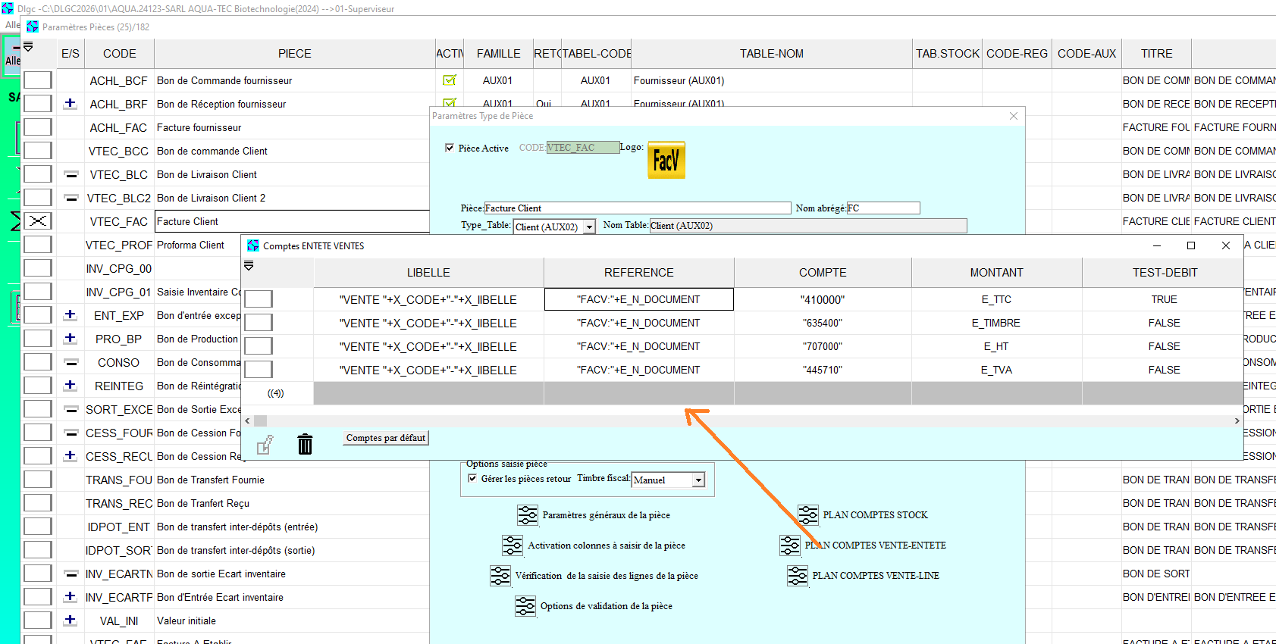Open Paramètres généraux de la pièce settings icon
Image resolution: width=1276 pixels, height=644 pixels.
(527, 515)
